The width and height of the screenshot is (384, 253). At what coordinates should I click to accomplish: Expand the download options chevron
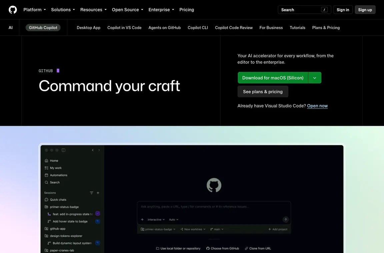click(315, 78)
